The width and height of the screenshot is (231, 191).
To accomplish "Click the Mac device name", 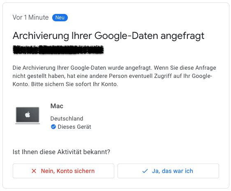I will tap(57, 106).
